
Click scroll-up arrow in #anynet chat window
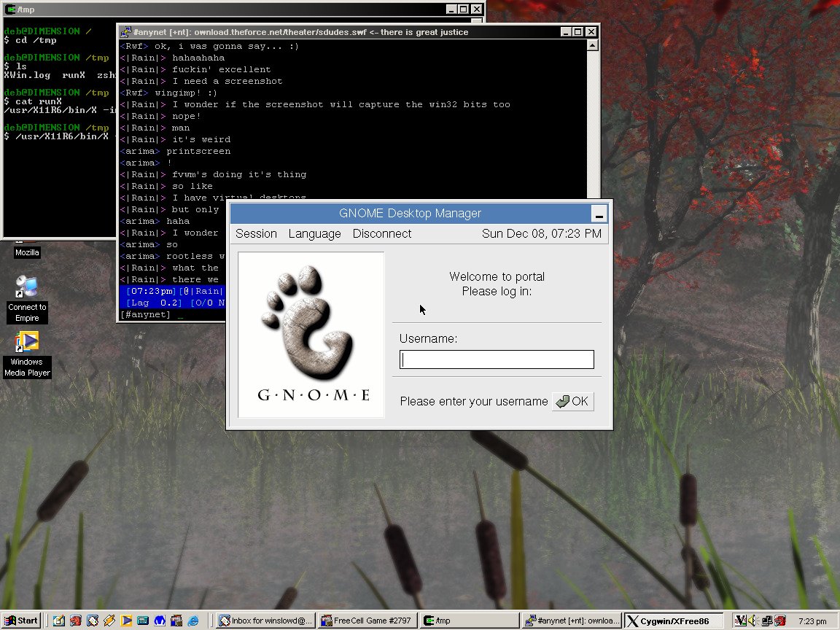[592, 46]
